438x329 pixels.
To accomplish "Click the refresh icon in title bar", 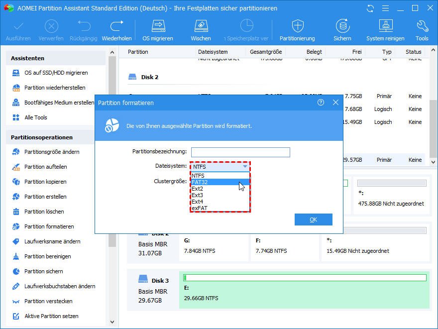I will coord(370,8).
